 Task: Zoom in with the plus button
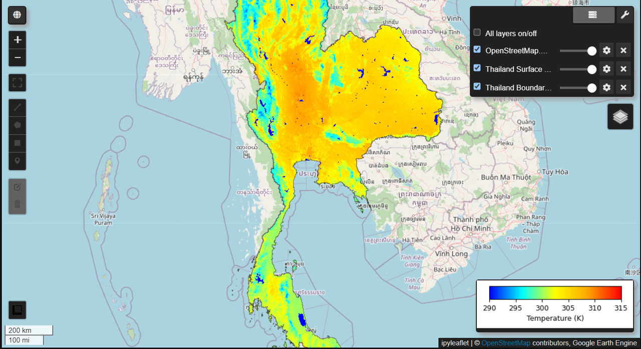(17, 40)
